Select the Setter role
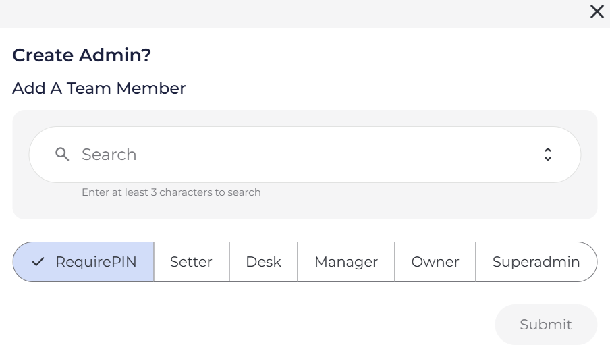610x355 pixels. pyautogui.click(x=191, y=262)
